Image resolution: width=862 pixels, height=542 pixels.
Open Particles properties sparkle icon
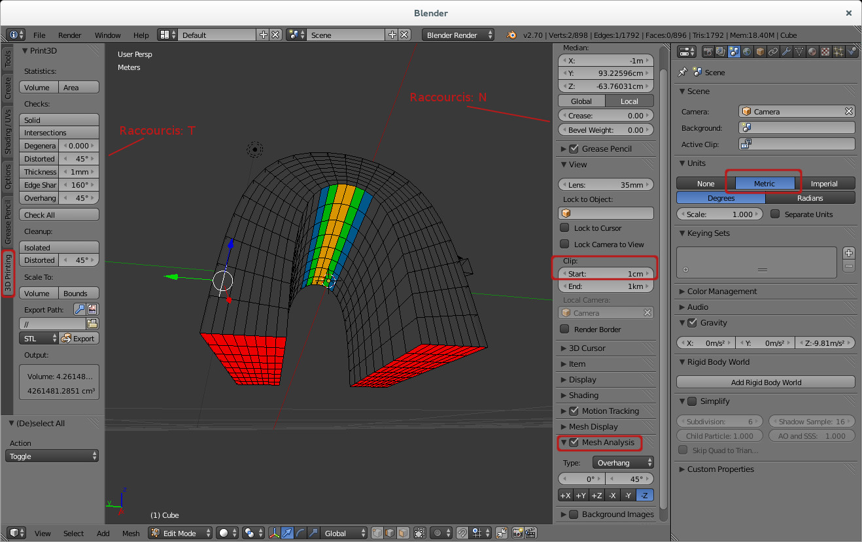(x=838, y=52)
